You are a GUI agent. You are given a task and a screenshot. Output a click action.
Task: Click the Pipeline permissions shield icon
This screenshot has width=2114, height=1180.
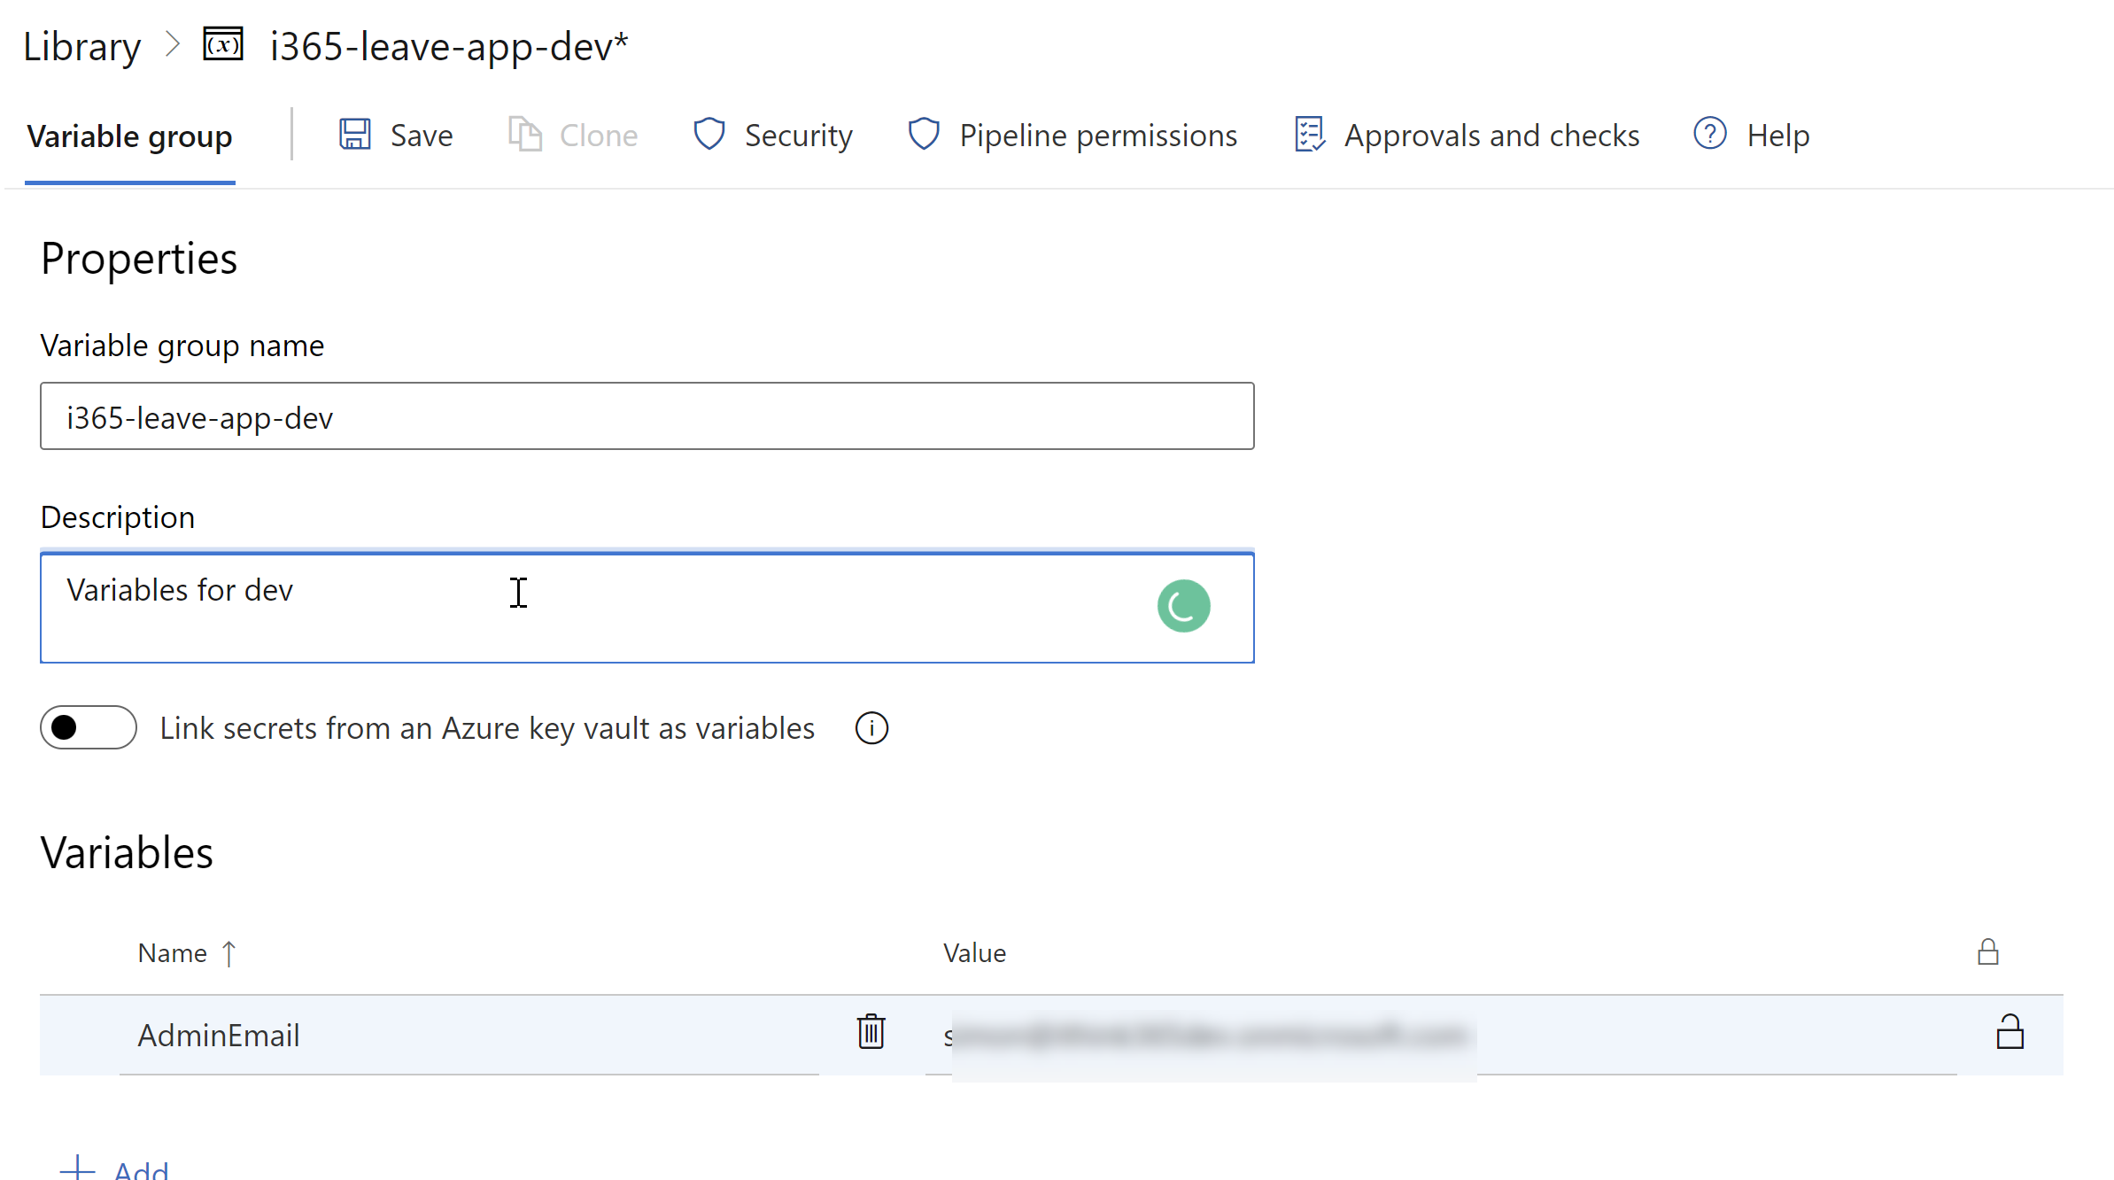pyautogui.click(x=924, y=135)
